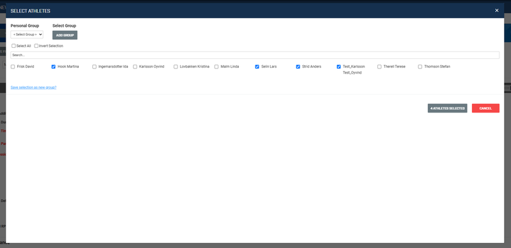Focus the athlete Search field

click(x=255, y=55)
